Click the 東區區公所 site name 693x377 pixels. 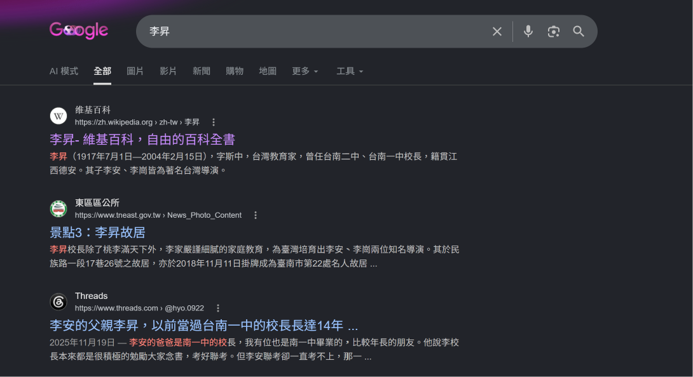(97, 202)
